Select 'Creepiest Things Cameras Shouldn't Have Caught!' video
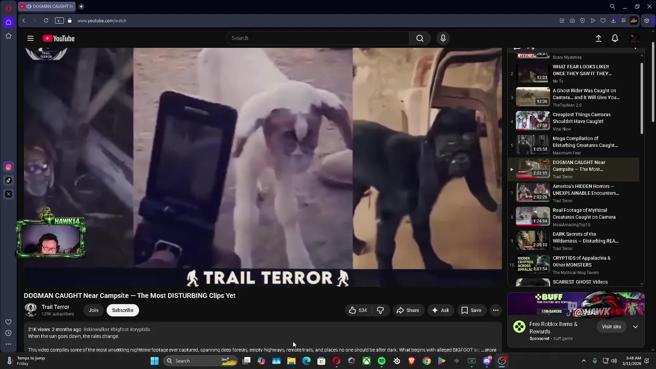656x369 pixels. [573, 121]
